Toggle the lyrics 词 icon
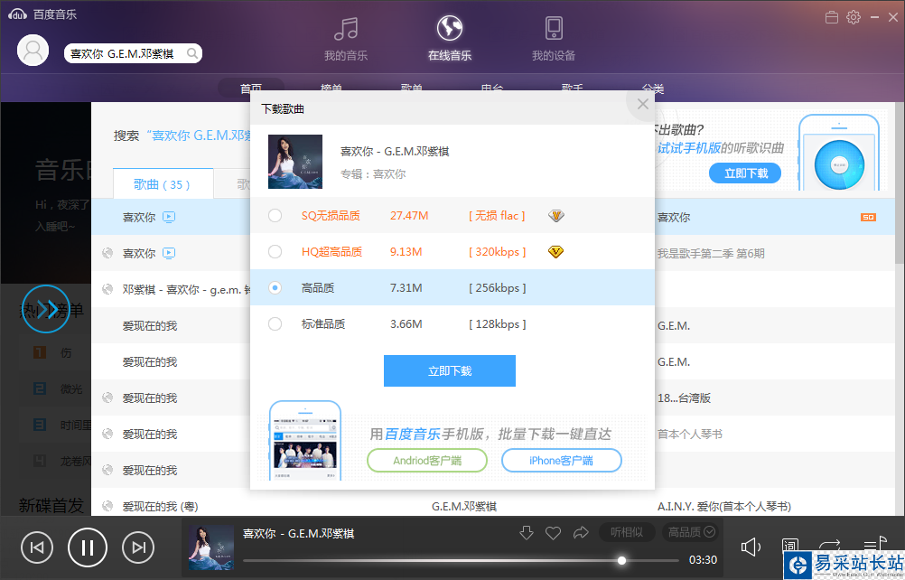 tap(789, 546)
